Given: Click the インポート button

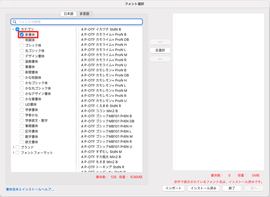Looking at the screenshot, I should coord(173,188).
